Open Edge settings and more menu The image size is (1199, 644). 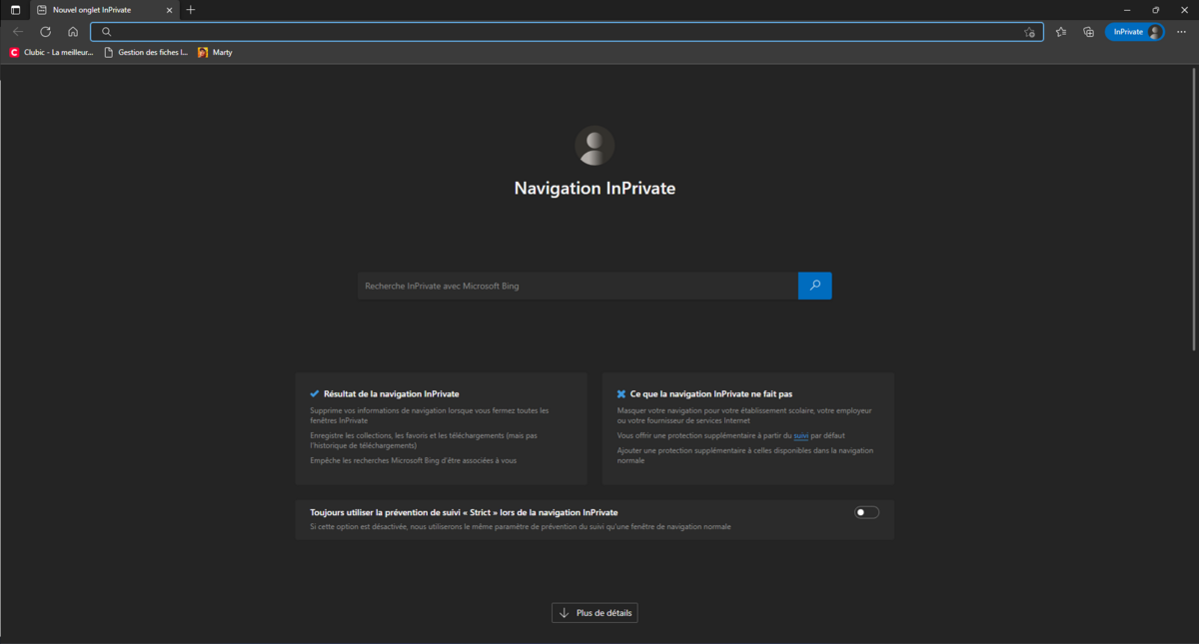pos(1182,32)
